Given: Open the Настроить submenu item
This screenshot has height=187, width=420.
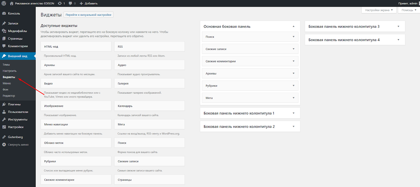Looking at the screenshot, I should click(9, 71).
